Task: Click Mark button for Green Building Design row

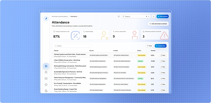Action: tap(163, 90)
